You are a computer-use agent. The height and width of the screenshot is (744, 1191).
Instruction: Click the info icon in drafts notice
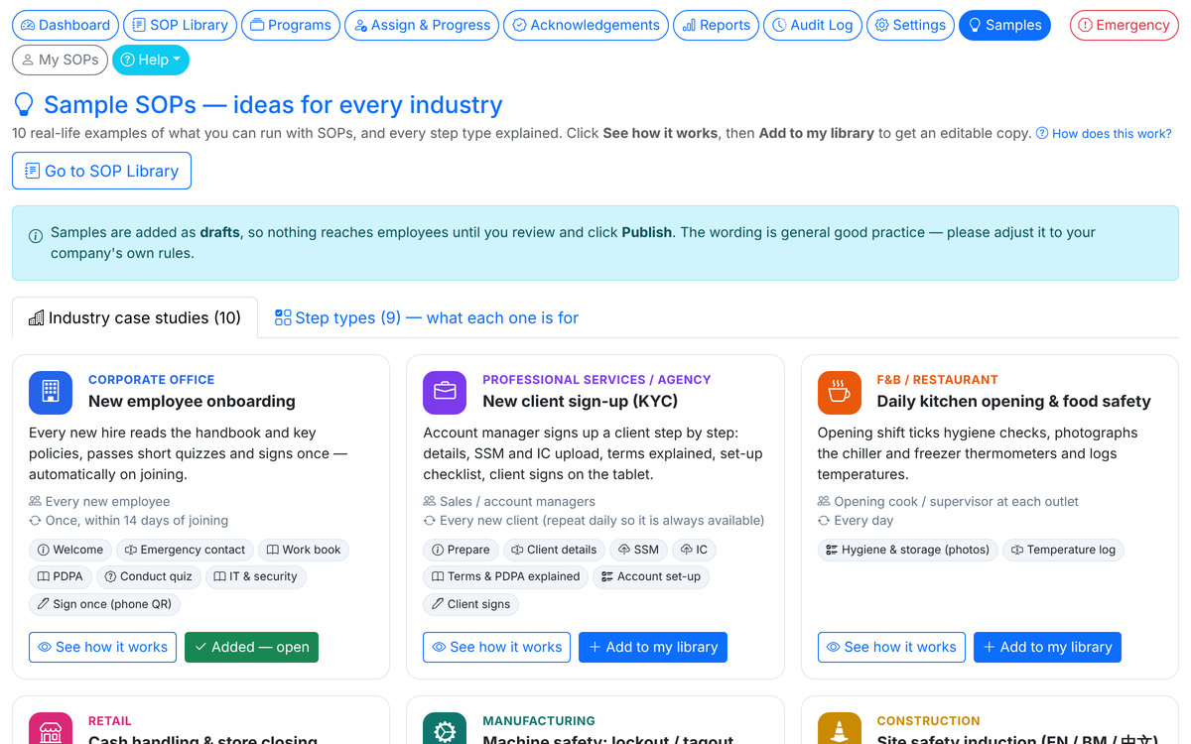coord(36,236)
